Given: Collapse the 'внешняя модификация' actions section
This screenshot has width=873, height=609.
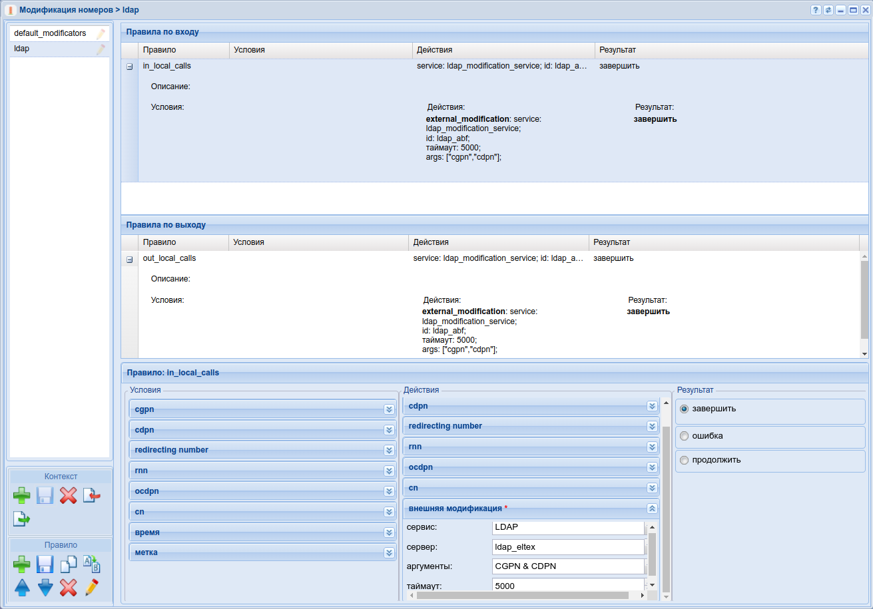Looking at the screenshot, I should tap(652, 508).
